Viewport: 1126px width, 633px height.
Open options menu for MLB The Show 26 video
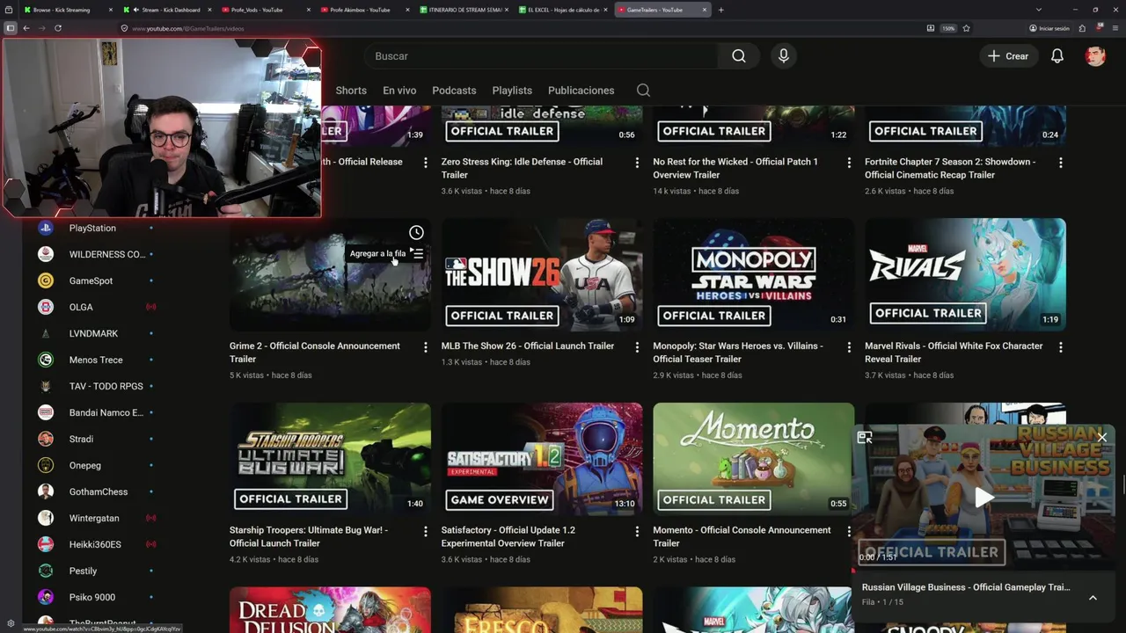pos(637,347)
